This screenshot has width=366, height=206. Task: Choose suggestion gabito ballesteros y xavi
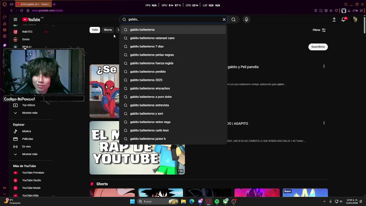pos(173,114)
